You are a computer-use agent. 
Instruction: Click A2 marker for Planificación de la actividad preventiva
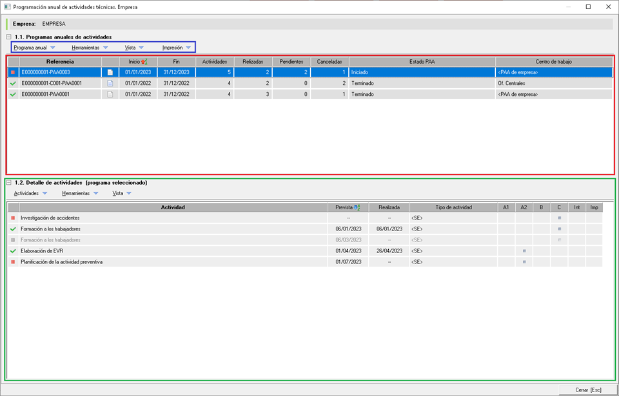coord(524,262)
